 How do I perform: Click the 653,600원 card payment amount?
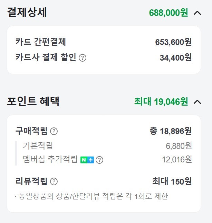[173, 42]
